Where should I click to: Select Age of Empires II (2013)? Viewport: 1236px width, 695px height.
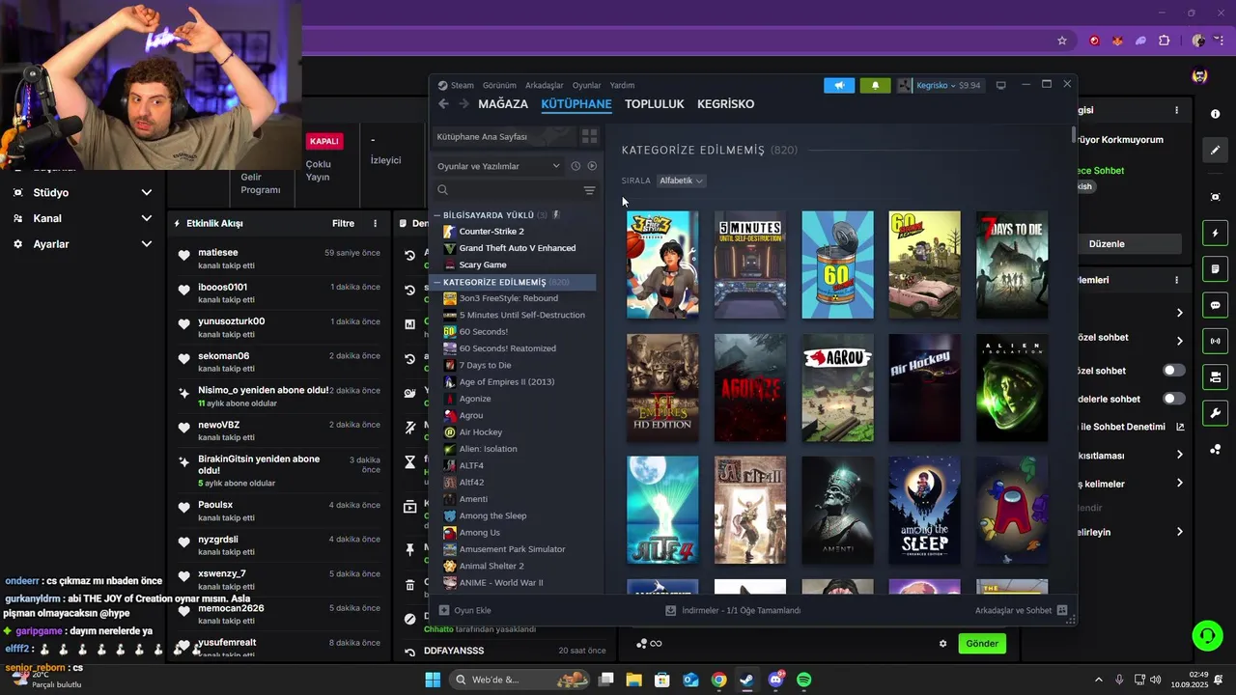509,382
